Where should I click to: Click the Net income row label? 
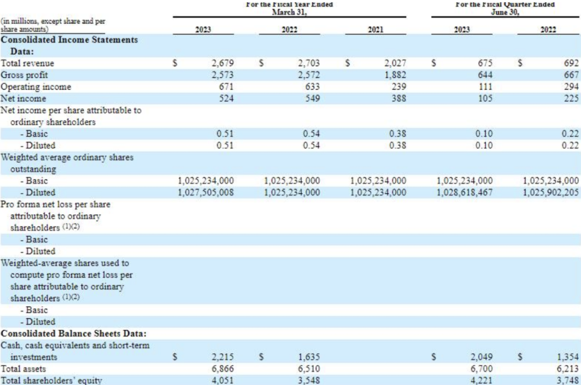coord(23,99)
